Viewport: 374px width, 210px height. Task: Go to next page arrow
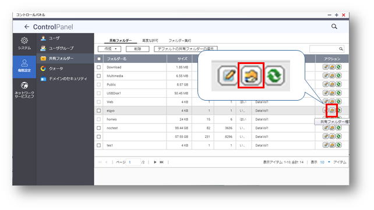click(155, 162)
